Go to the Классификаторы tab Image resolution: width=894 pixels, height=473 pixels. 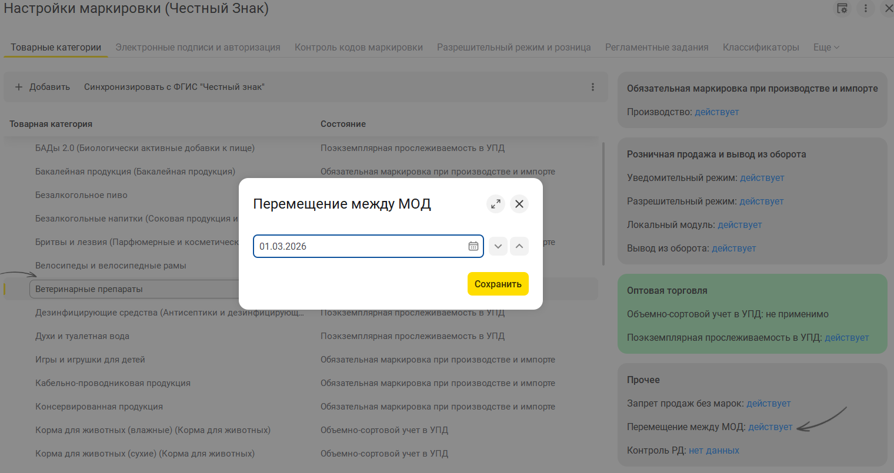(x=760, y=47)
